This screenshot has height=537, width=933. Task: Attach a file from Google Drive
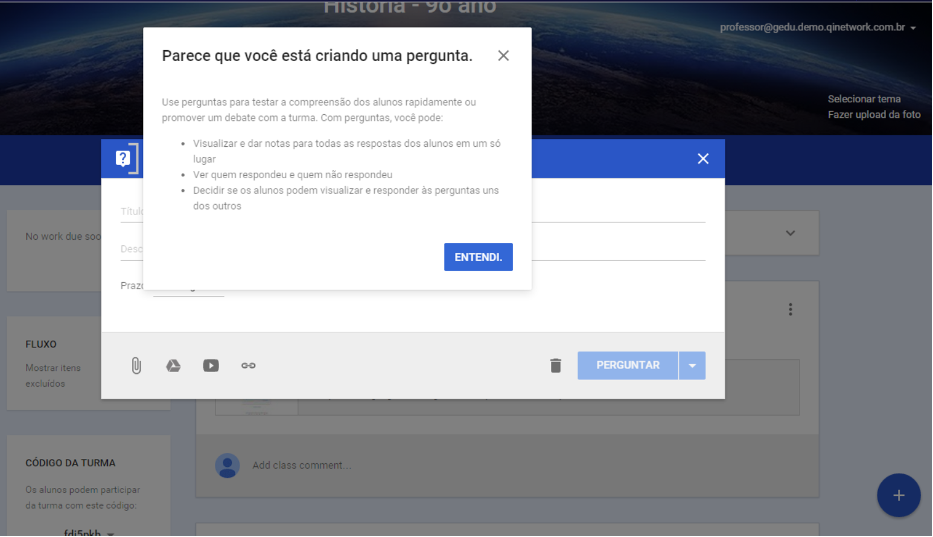pos(173,365)
